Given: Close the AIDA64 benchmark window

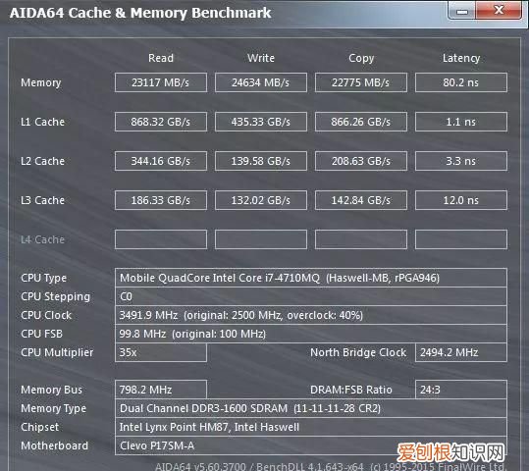Looking at the screenshot, I should click(499, 10).
